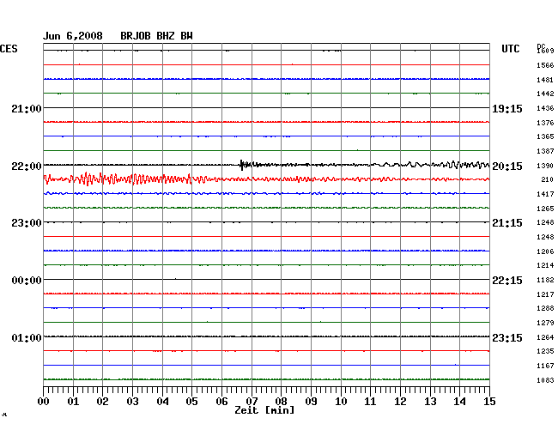Click the DC value '1264'
The width and height of the screenshot is (558, 424).
pos(545,336)
